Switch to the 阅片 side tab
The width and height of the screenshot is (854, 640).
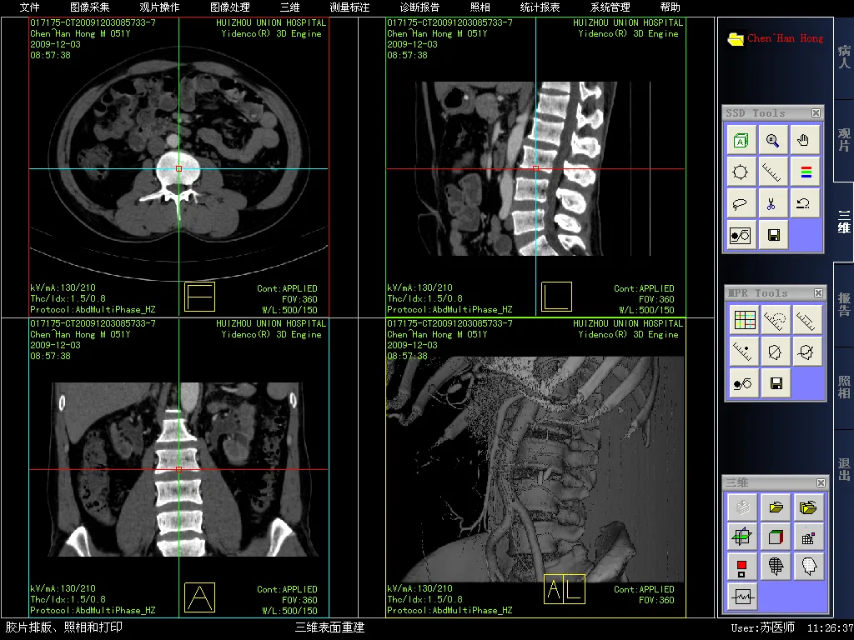844,140
